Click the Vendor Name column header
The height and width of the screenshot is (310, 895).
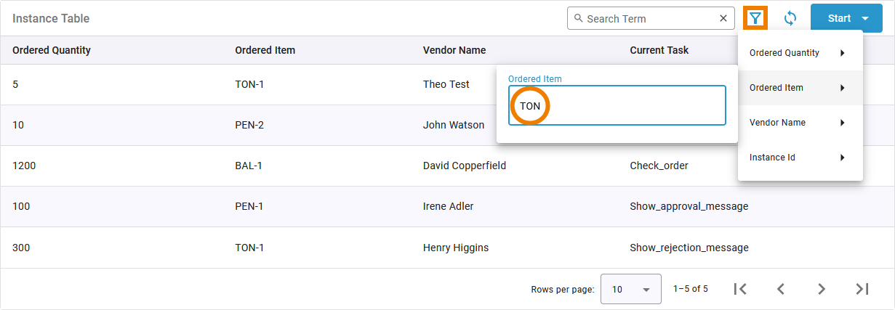pyautogui.click(x=454, y=50)
